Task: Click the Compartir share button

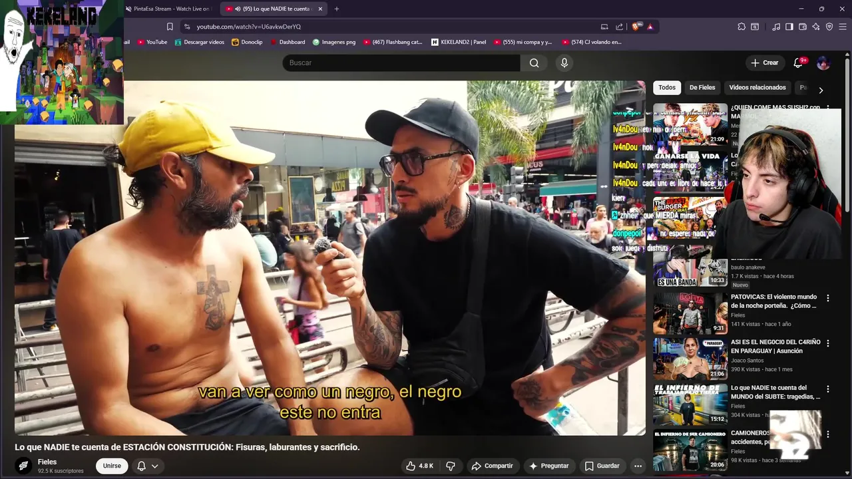Action: coord(492,466)
